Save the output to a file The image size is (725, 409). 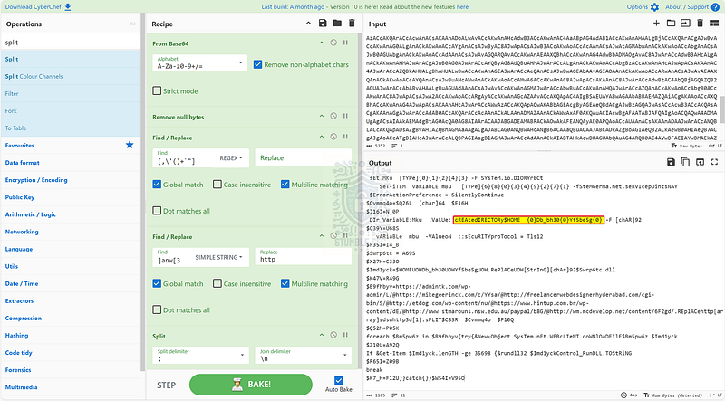[671, 162]
